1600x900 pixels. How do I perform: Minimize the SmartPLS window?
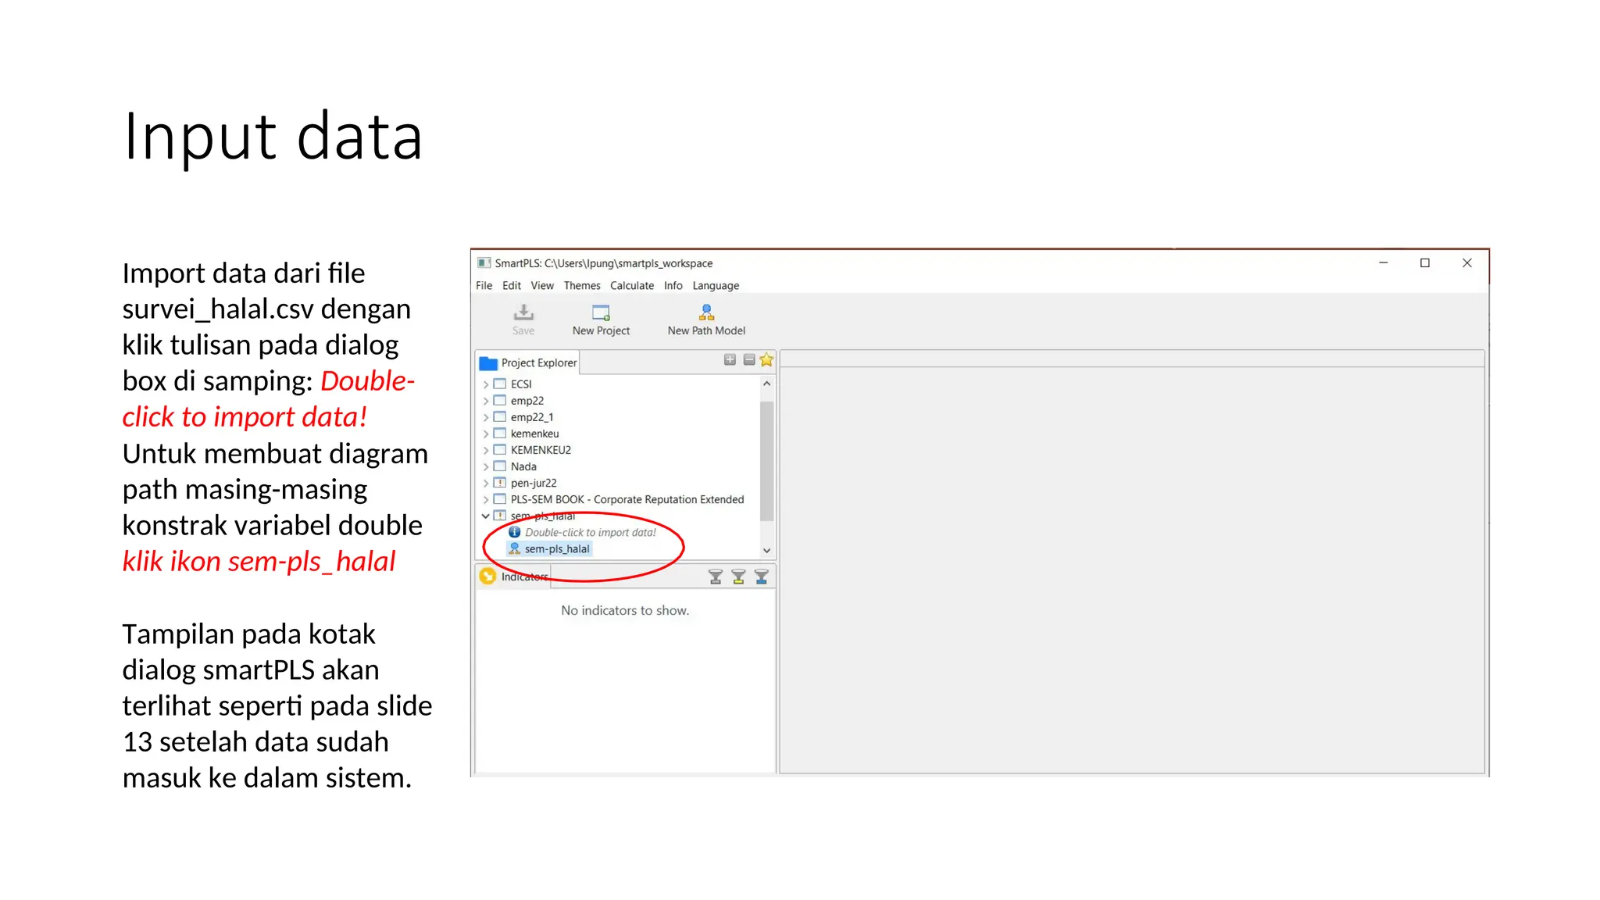pos(1383,263)
